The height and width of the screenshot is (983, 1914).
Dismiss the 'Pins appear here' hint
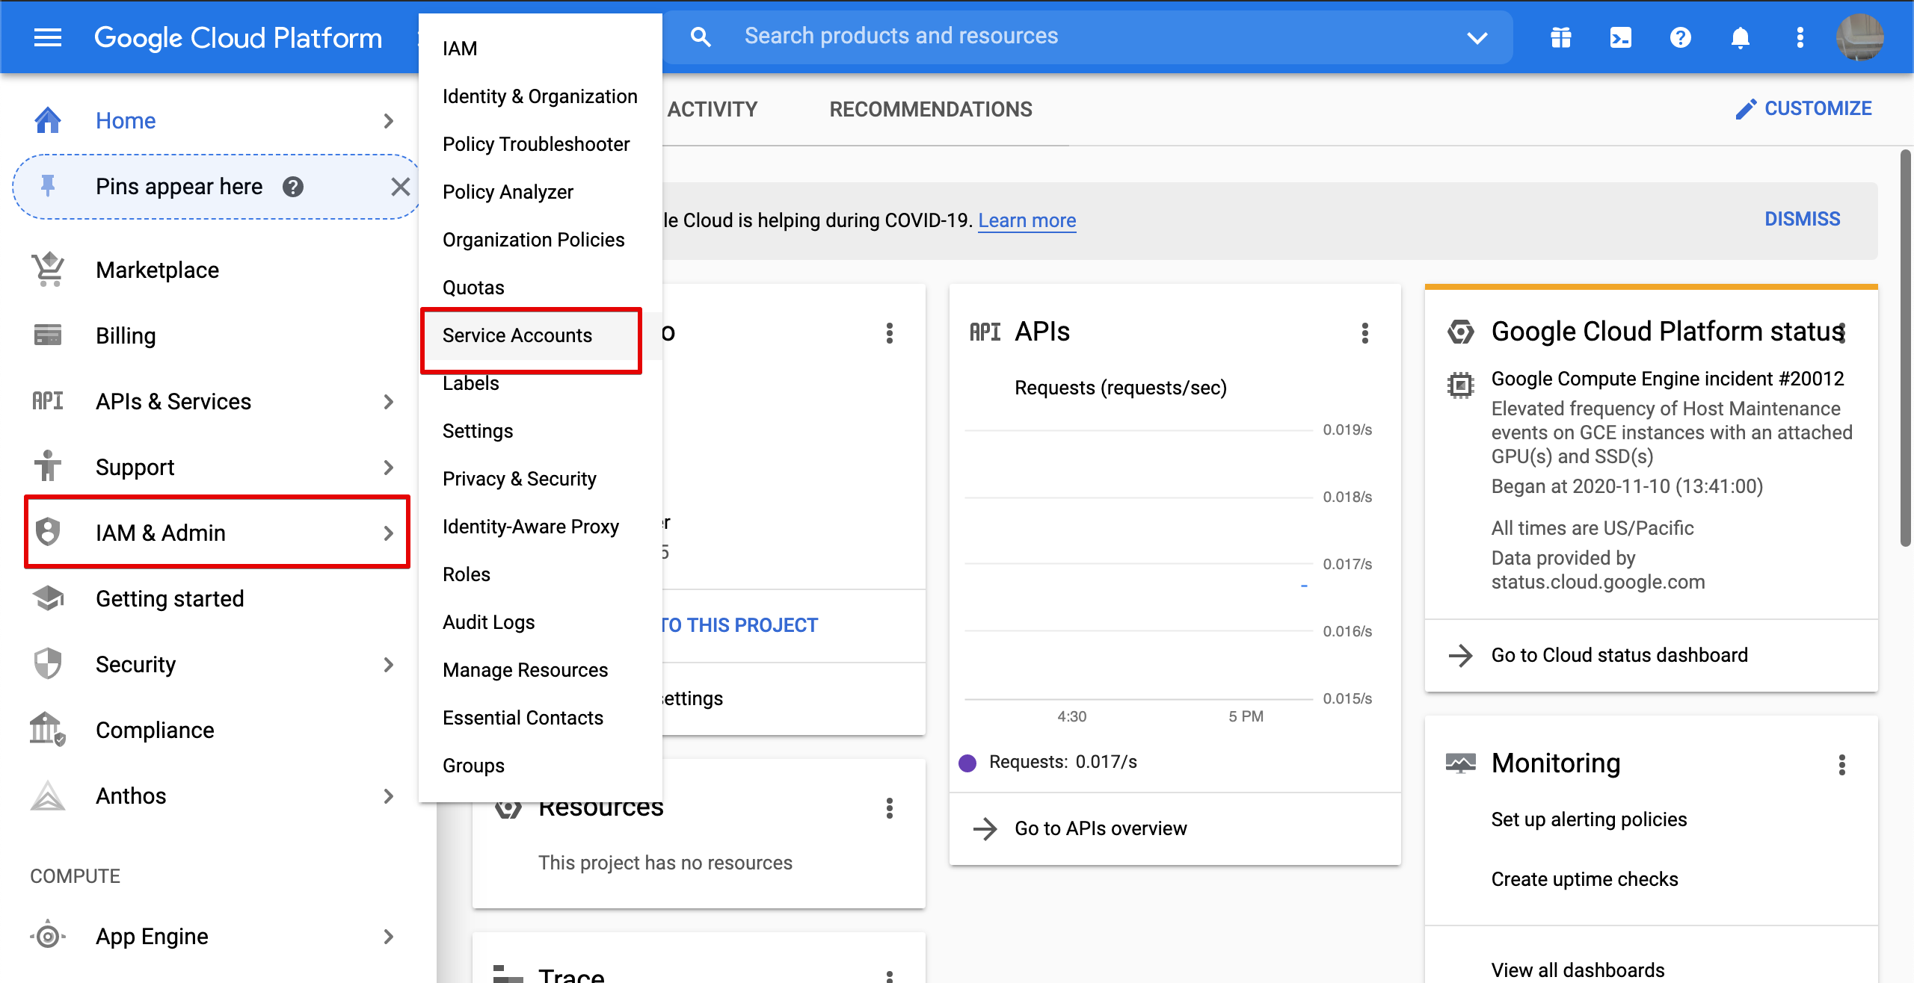click(400, 187)
